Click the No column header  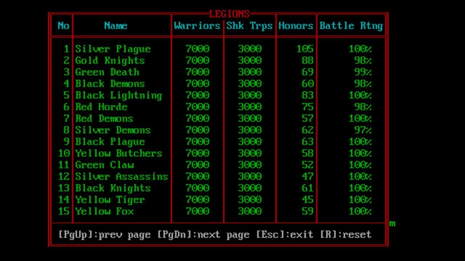coord(64,26)
